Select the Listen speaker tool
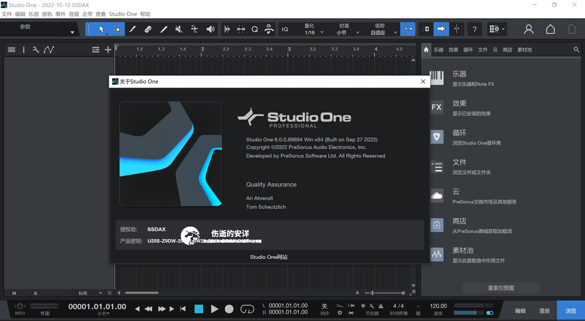Viewport: 585px width, 321px height. click(x=211, y=29)
